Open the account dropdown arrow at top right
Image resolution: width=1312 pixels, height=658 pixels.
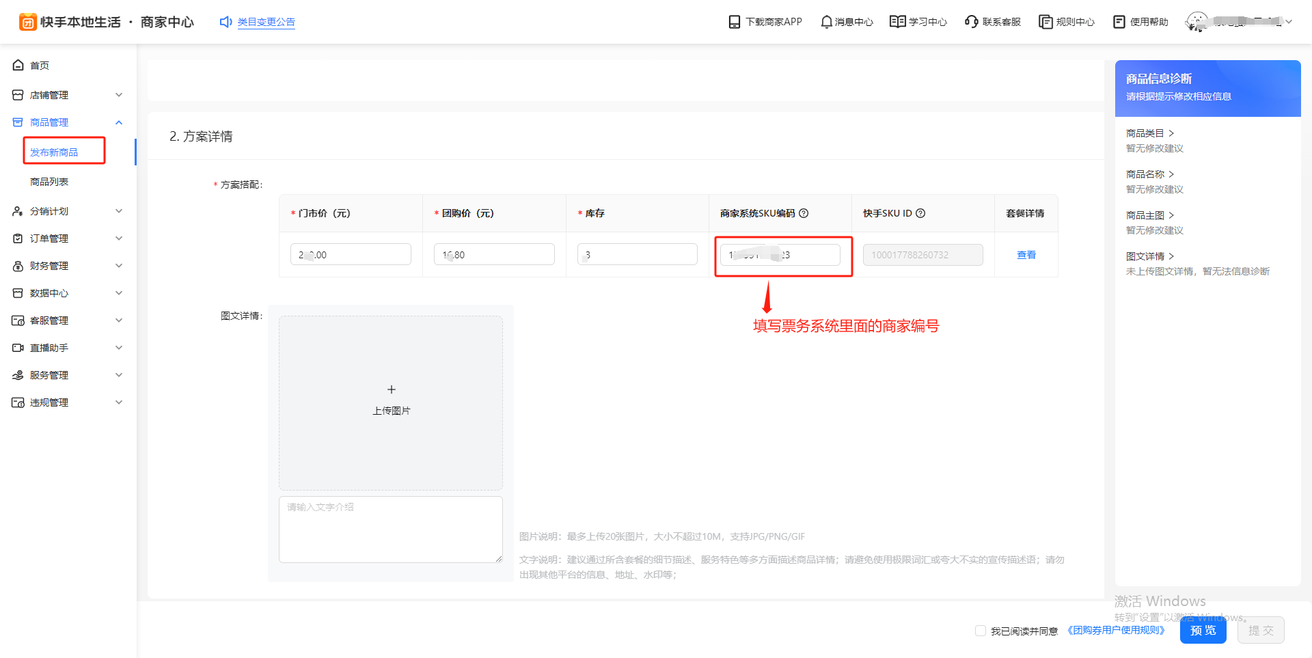click(1289, 22)
